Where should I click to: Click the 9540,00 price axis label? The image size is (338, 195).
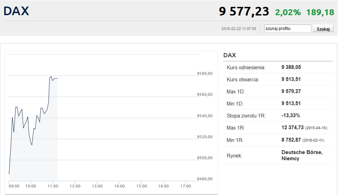click(205, 116)
